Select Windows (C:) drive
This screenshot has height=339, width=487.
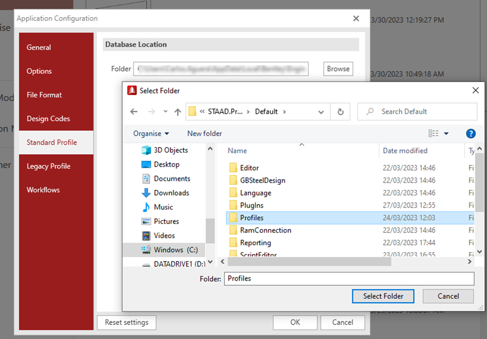click(x=176, y=249)
